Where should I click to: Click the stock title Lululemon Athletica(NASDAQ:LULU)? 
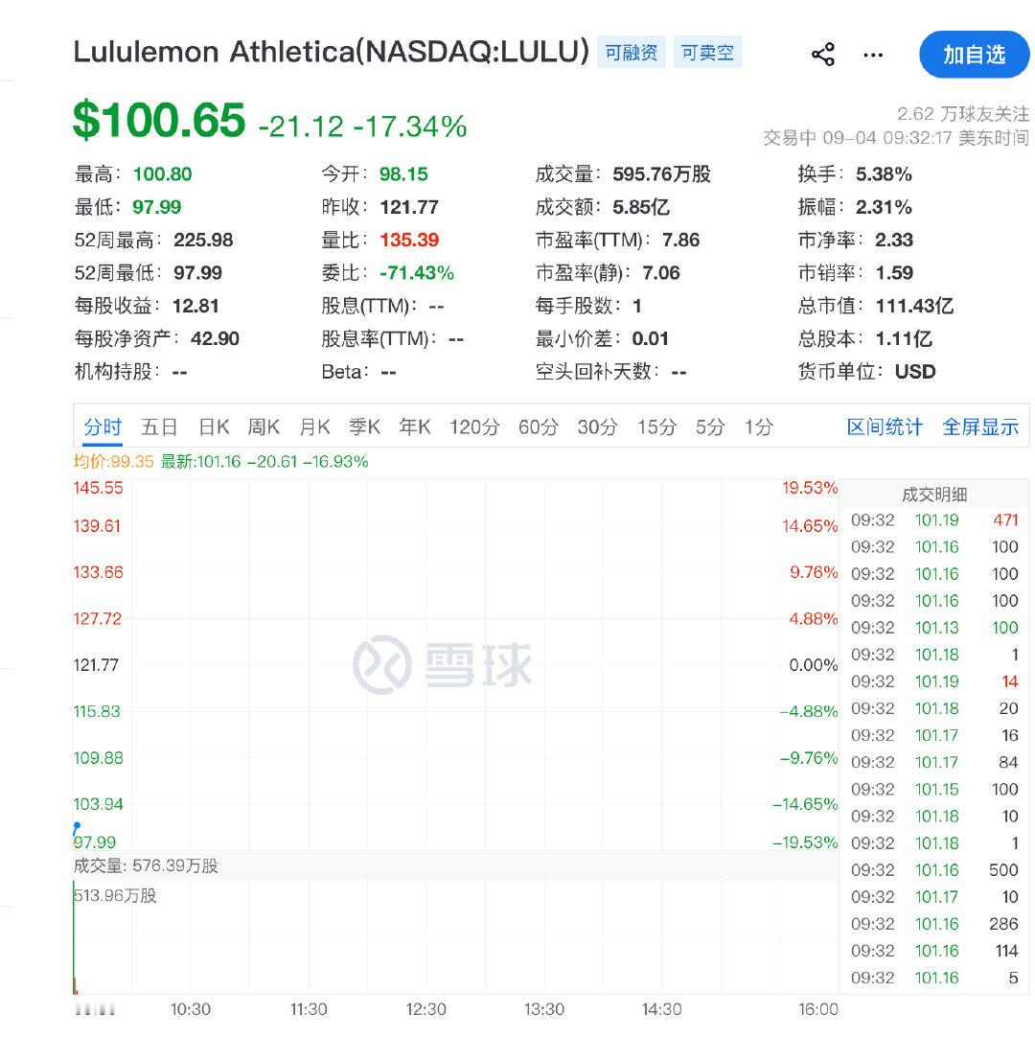[331, 52]
